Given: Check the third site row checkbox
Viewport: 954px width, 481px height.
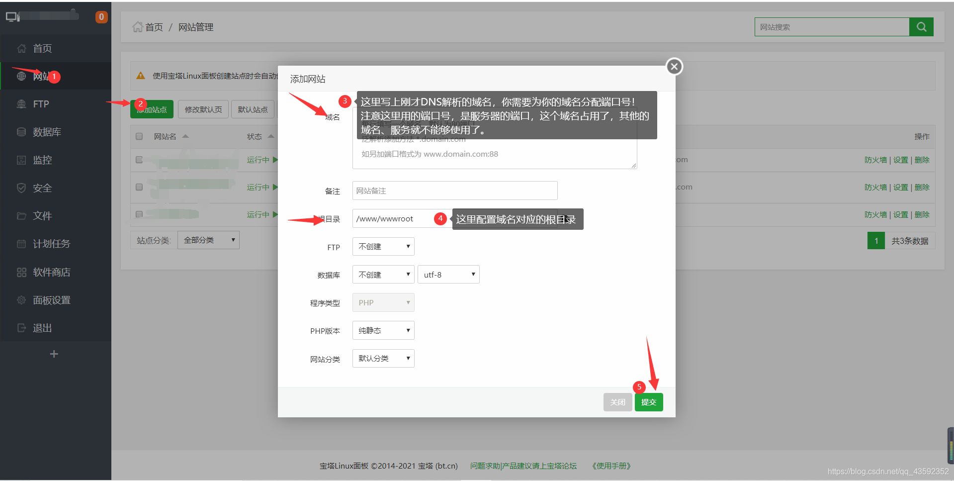Looking at the screenshot, I should click(x=139, y=214).
